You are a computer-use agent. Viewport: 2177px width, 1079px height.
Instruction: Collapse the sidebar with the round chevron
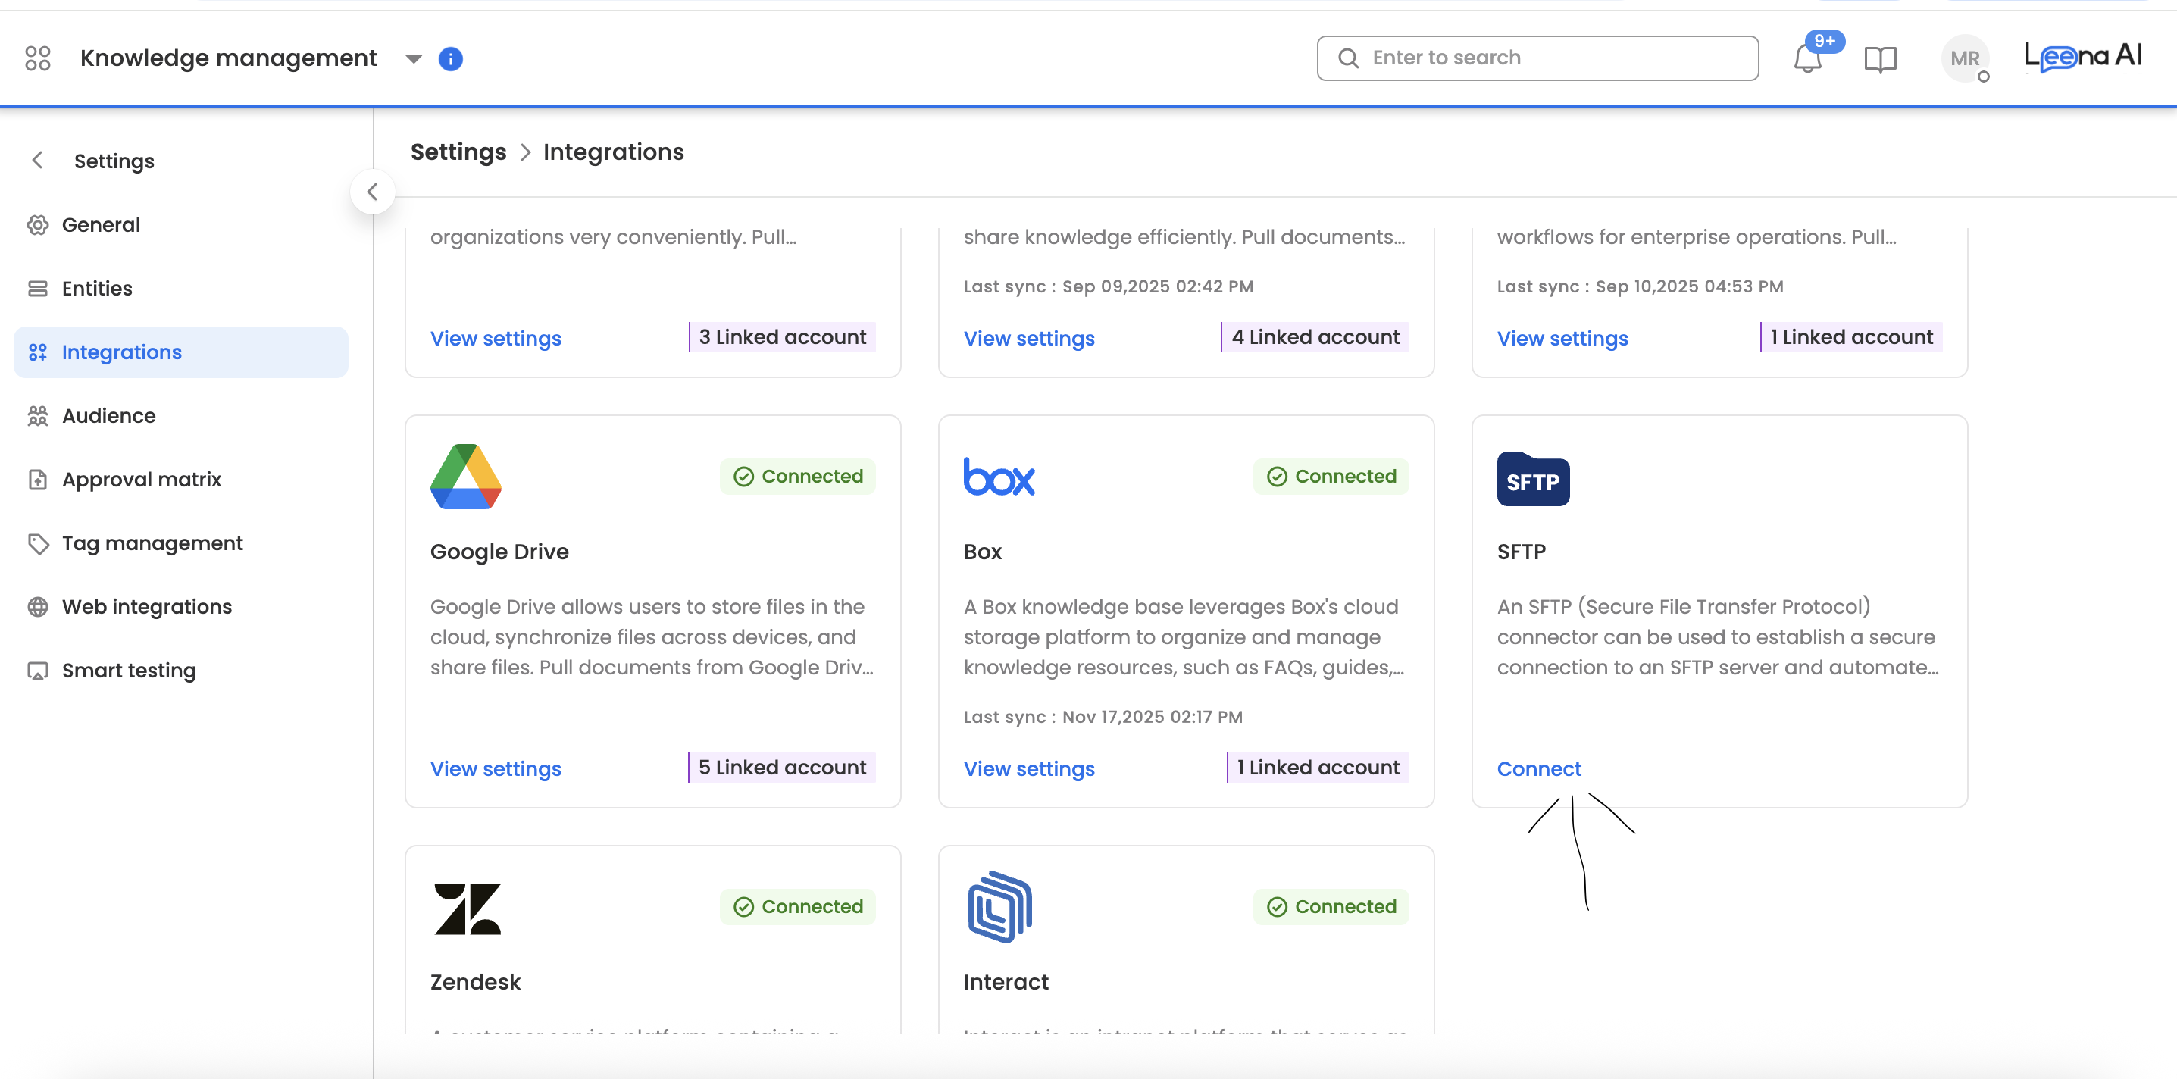tap(373, 192)
